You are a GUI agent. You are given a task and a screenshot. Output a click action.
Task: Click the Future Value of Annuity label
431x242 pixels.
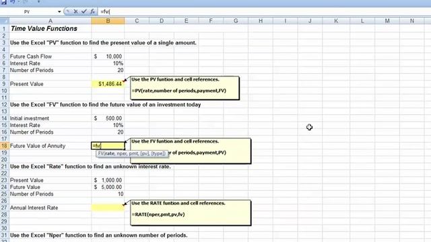point(38,146)
